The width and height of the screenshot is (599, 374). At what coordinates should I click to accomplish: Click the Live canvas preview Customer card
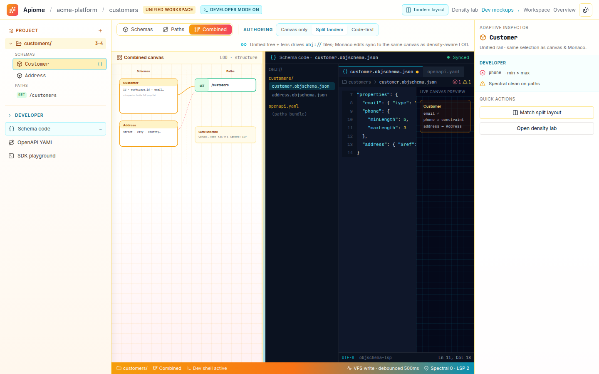(x=445, y=116)
